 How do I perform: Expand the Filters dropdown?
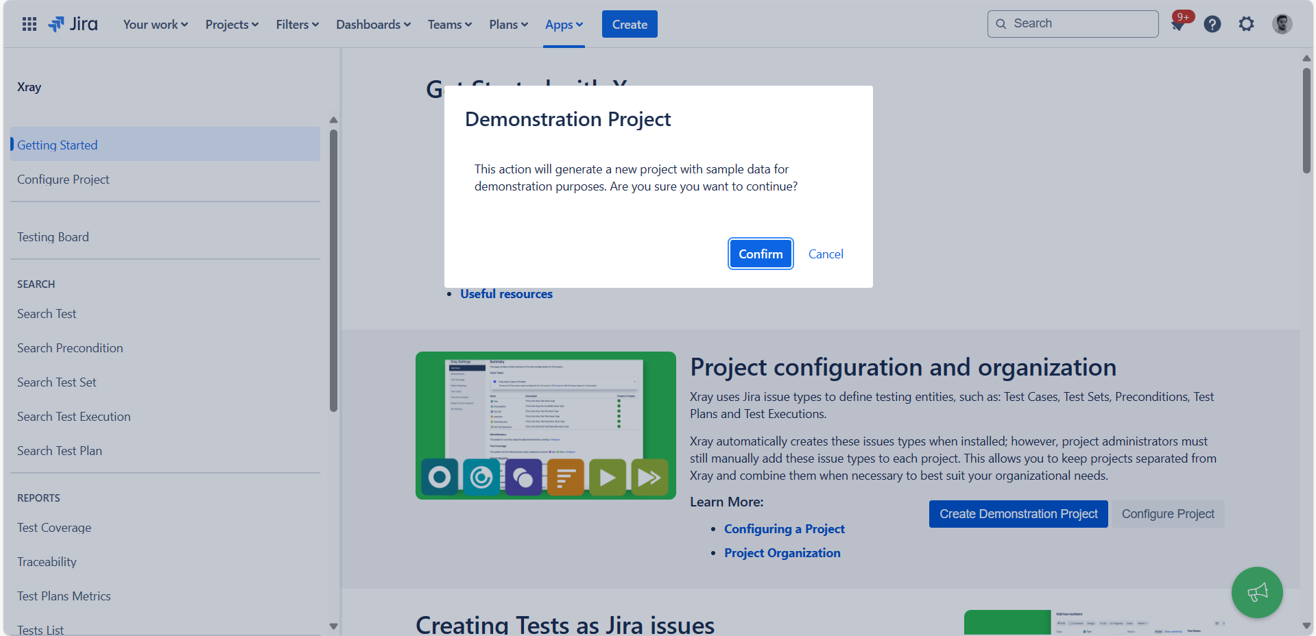pos(298,24)
